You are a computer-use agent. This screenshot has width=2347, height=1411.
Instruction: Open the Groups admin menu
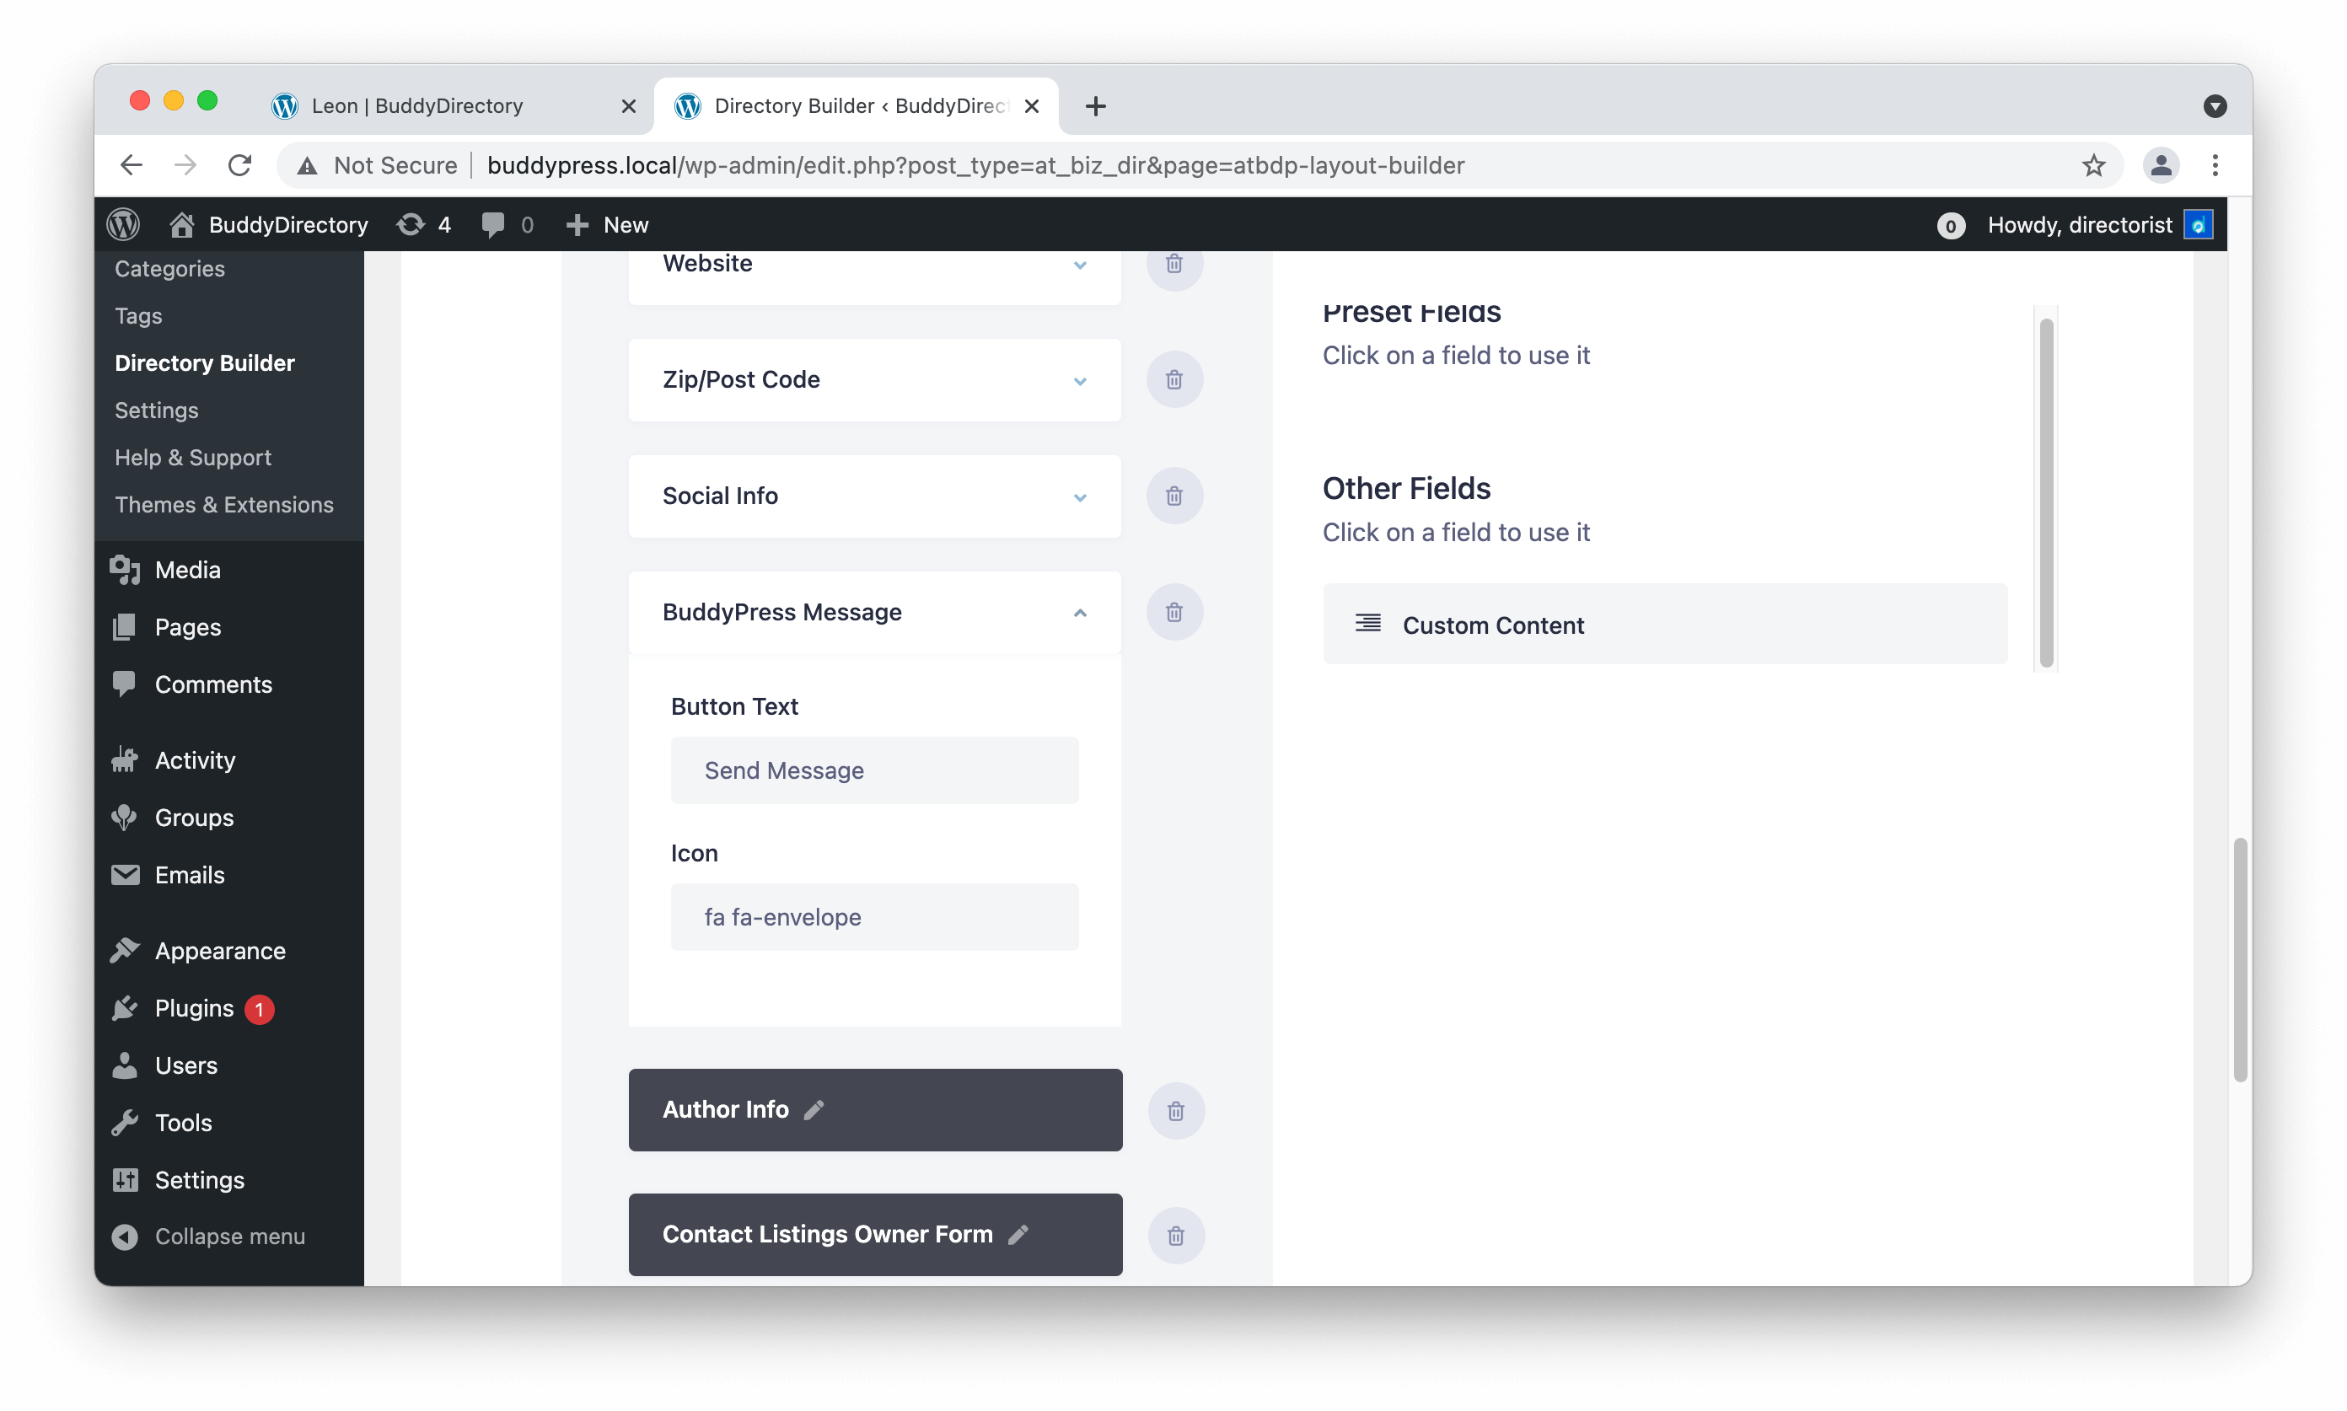coord(194,818)
